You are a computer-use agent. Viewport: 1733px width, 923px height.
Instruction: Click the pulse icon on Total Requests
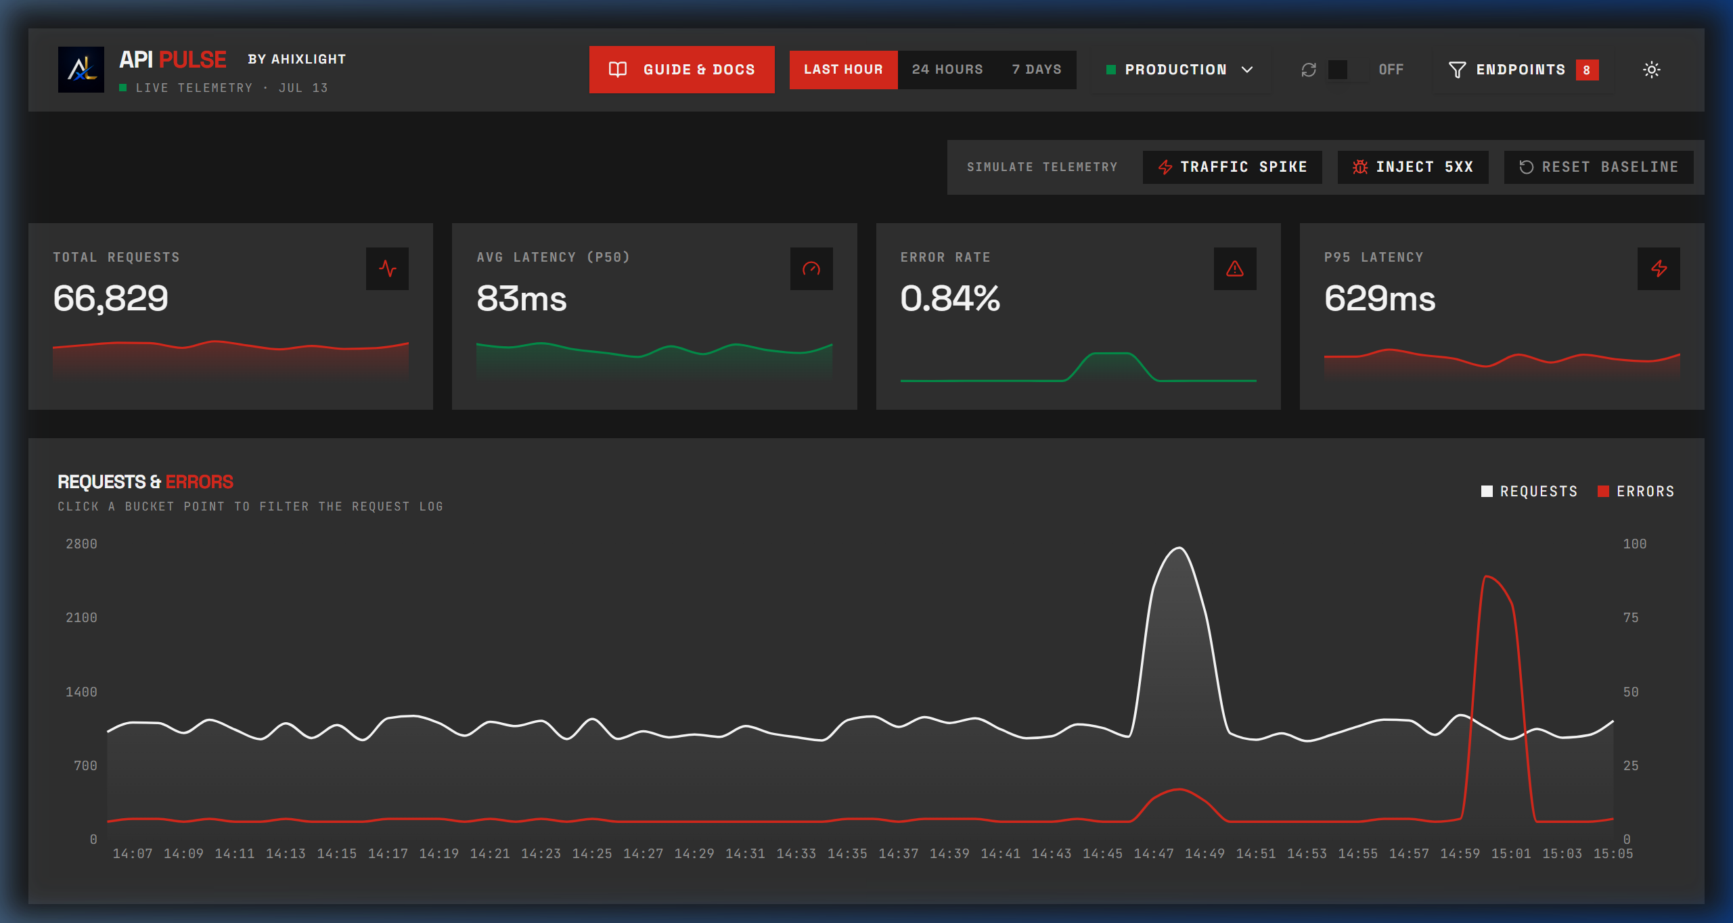point(387,268)
